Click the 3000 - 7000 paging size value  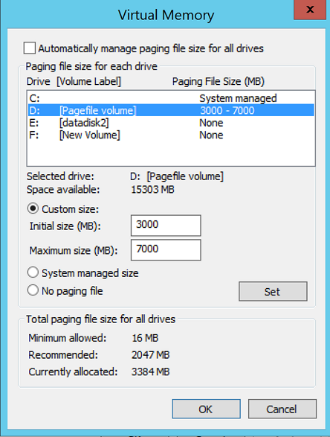(227, 111)
